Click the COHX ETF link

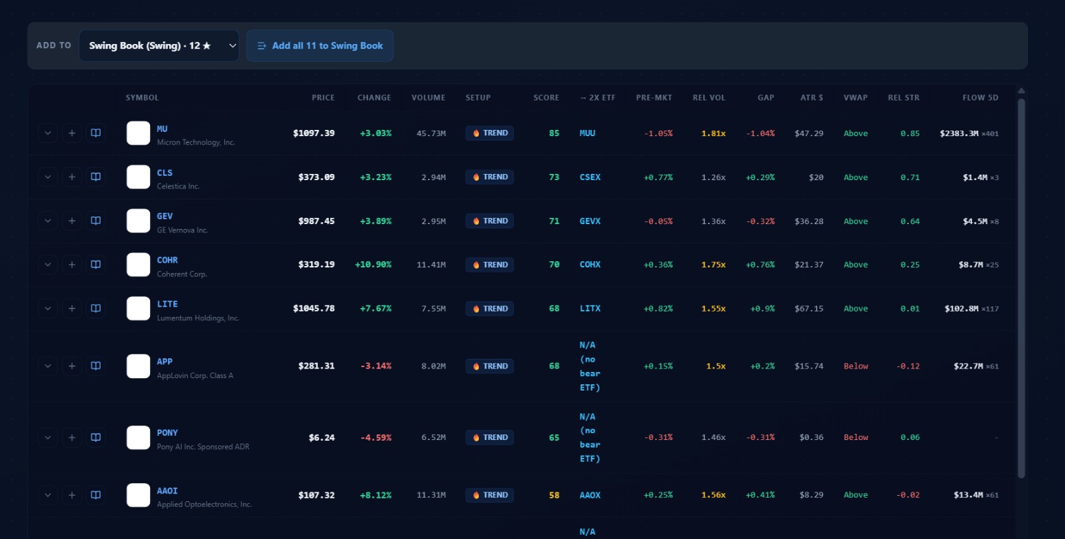pos(590,265)
